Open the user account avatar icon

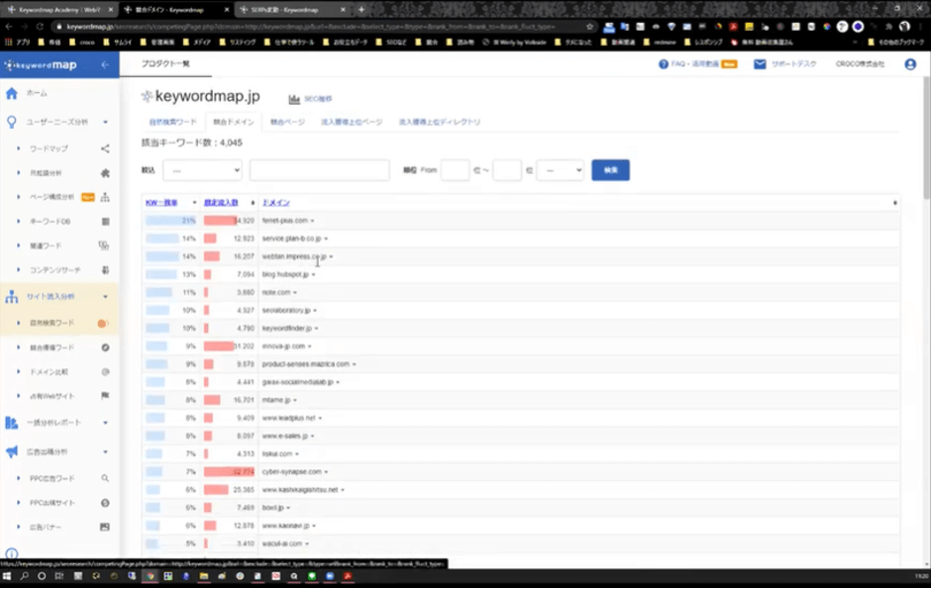pos(910,64)
